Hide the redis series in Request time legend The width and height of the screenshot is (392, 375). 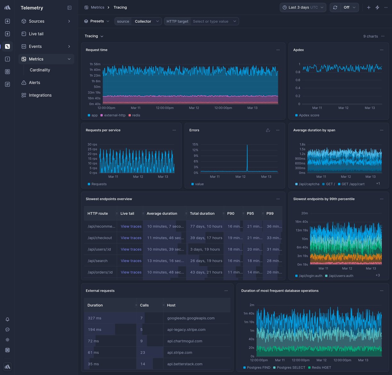coord(135,115)
